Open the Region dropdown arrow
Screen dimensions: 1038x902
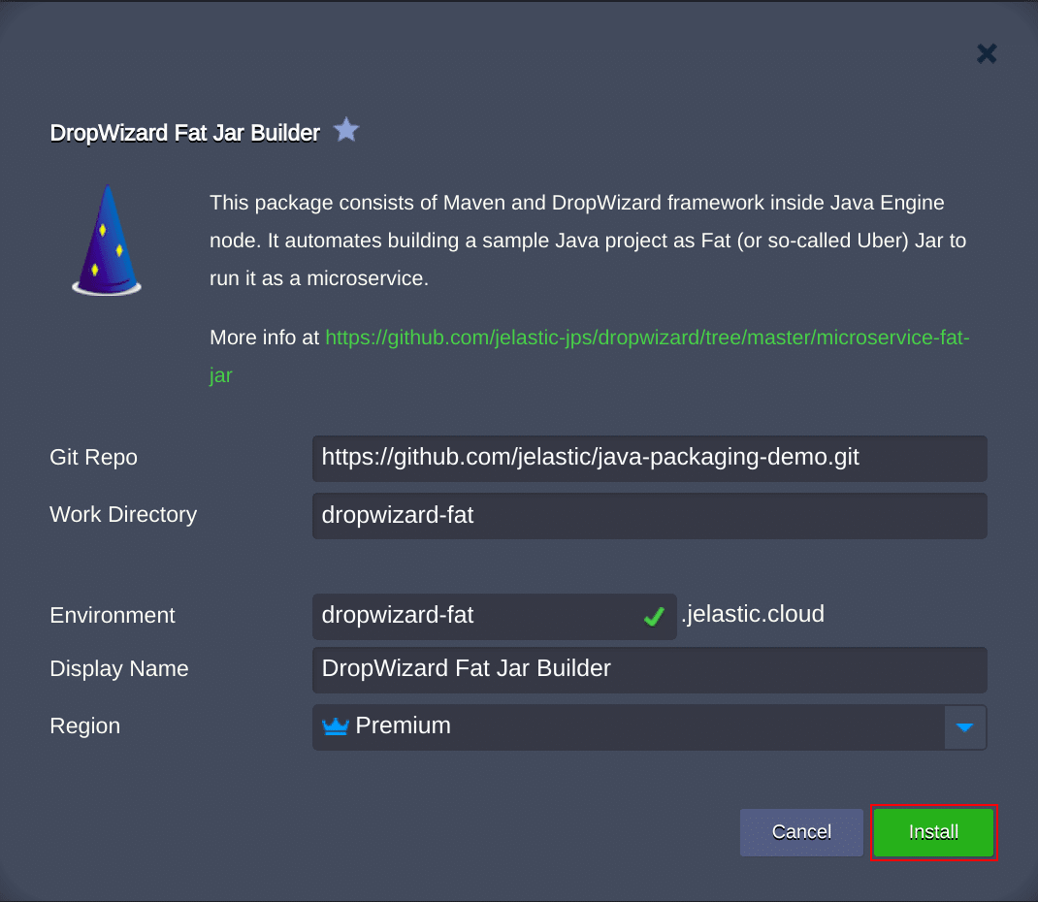pyautogui.click(x=965, y=727)
